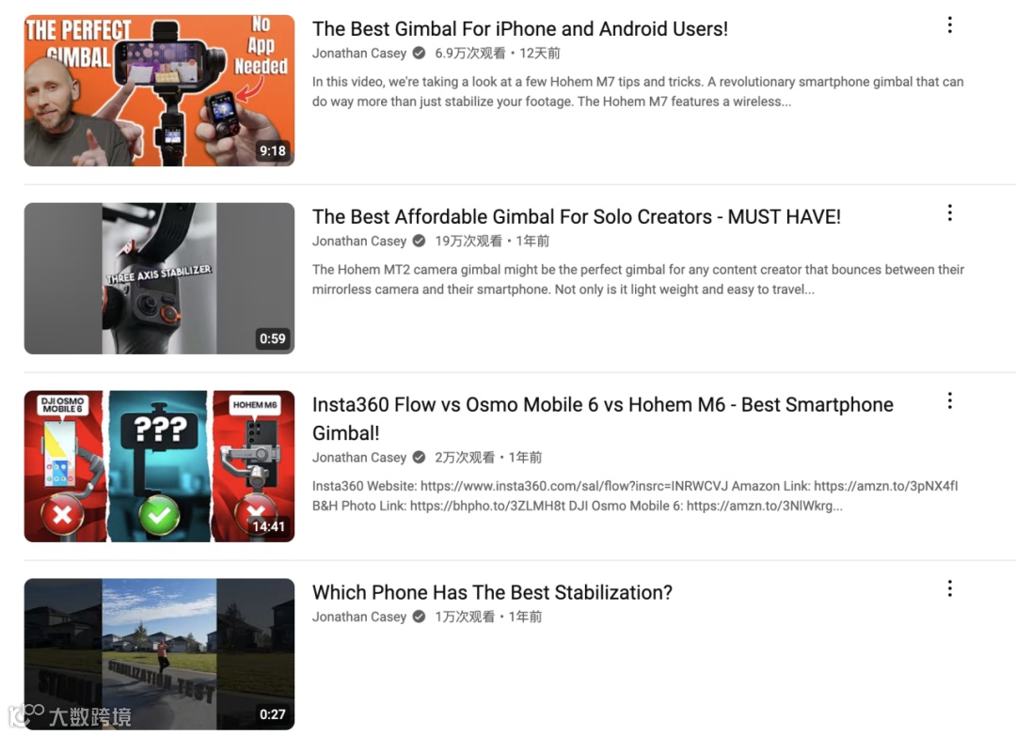This screenshot has height=735, width=1016.
Task: Open the Stabilization Test video thumbnail
Action: tap(159, 654)
